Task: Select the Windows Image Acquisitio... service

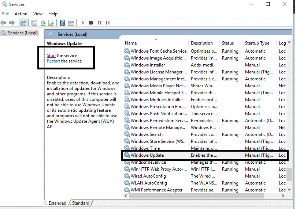Action: tap(205, 58)
